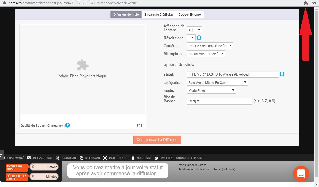Open Historique from the bottom toolbar

click(66, 158)
